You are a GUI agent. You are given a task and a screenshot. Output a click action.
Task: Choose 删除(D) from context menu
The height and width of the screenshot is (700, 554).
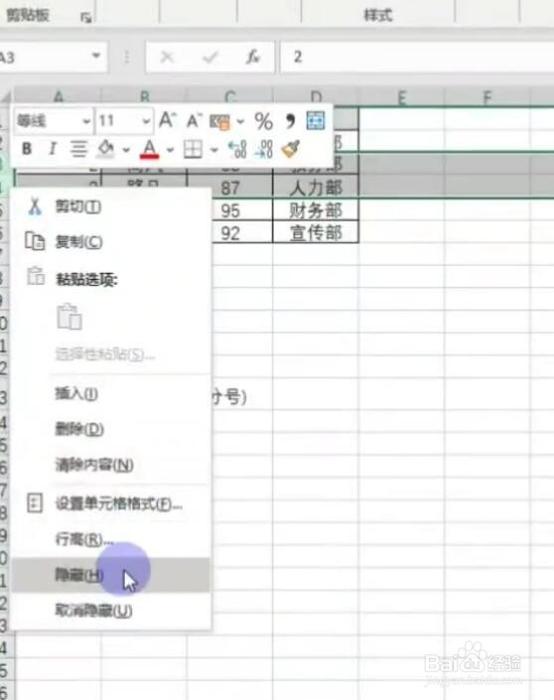coord(111,429)
